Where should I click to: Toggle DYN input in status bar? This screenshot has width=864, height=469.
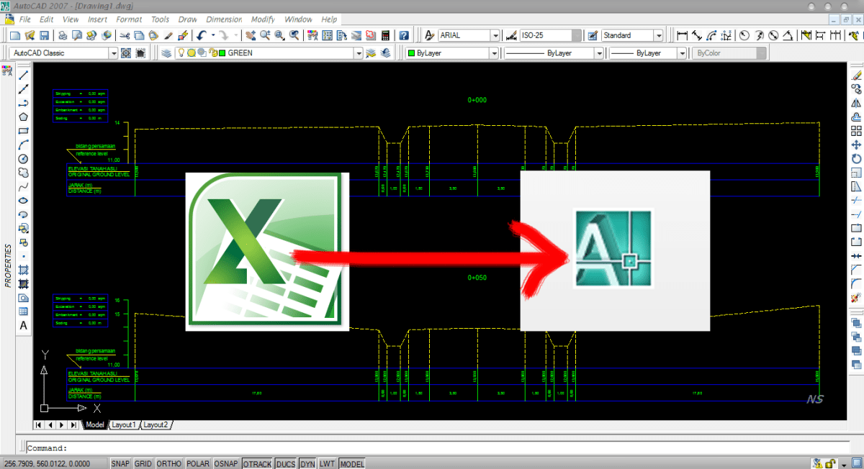(308, 463)
